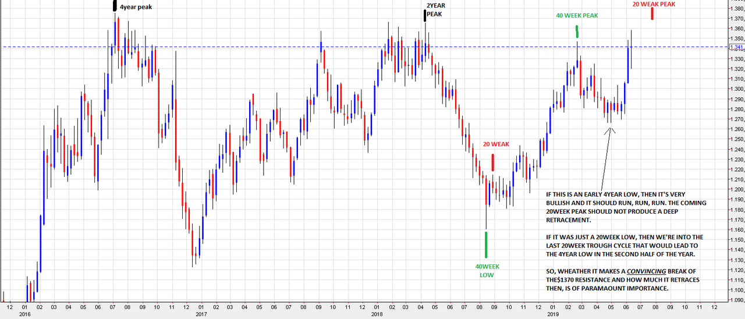Image resolution: width=745 pixels, height=319 pixels.
Task: Click the 2018 year label on time axis
Action: click(377, 314)
